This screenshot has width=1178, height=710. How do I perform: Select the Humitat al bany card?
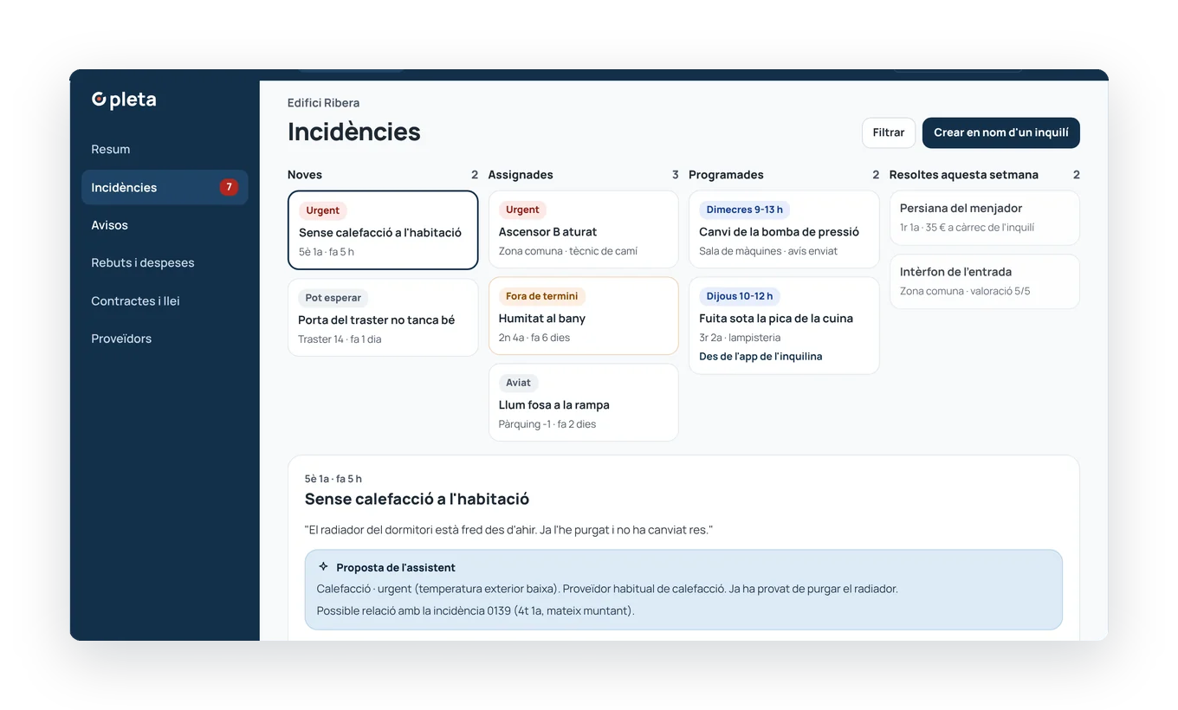click(x=584, y=316)
